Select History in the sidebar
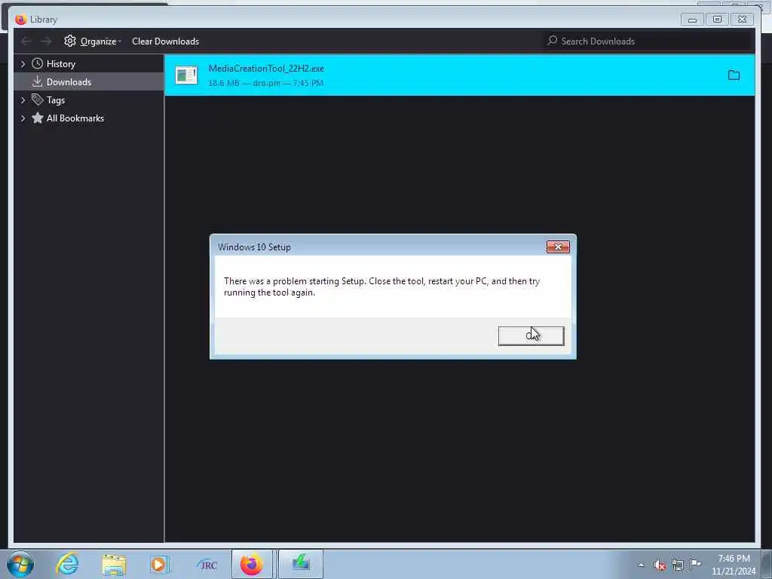This screenshot has height=579, width=772. [89, 64]
